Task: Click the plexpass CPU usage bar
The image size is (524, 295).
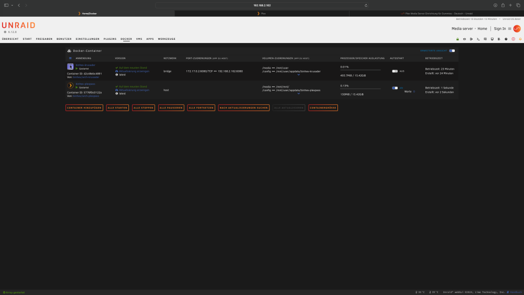Action: click(361, 89)
